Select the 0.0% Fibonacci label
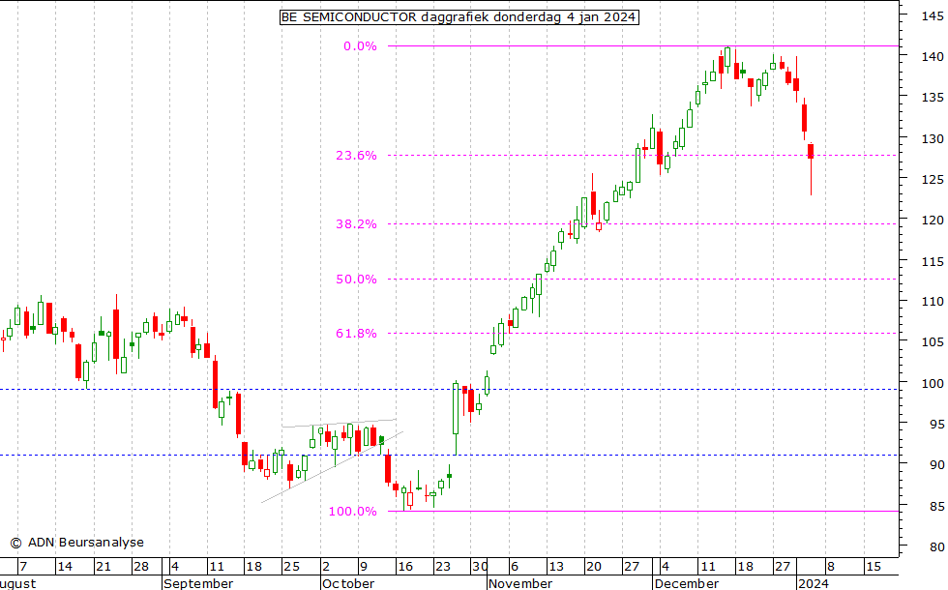 point(360,46)
